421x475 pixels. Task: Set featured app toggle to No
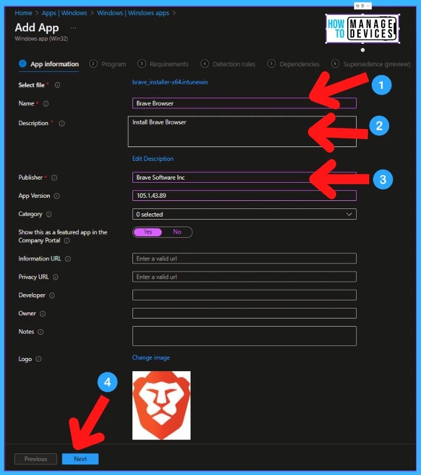coord(177,232)
